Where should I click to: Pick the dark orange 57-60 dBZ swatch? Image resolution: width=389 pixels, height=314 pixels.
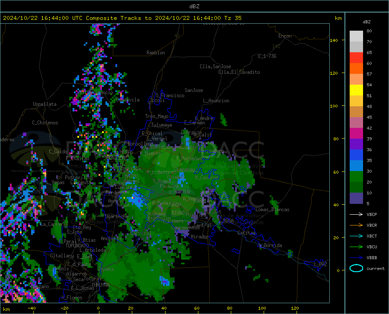[x=356, y=69]
